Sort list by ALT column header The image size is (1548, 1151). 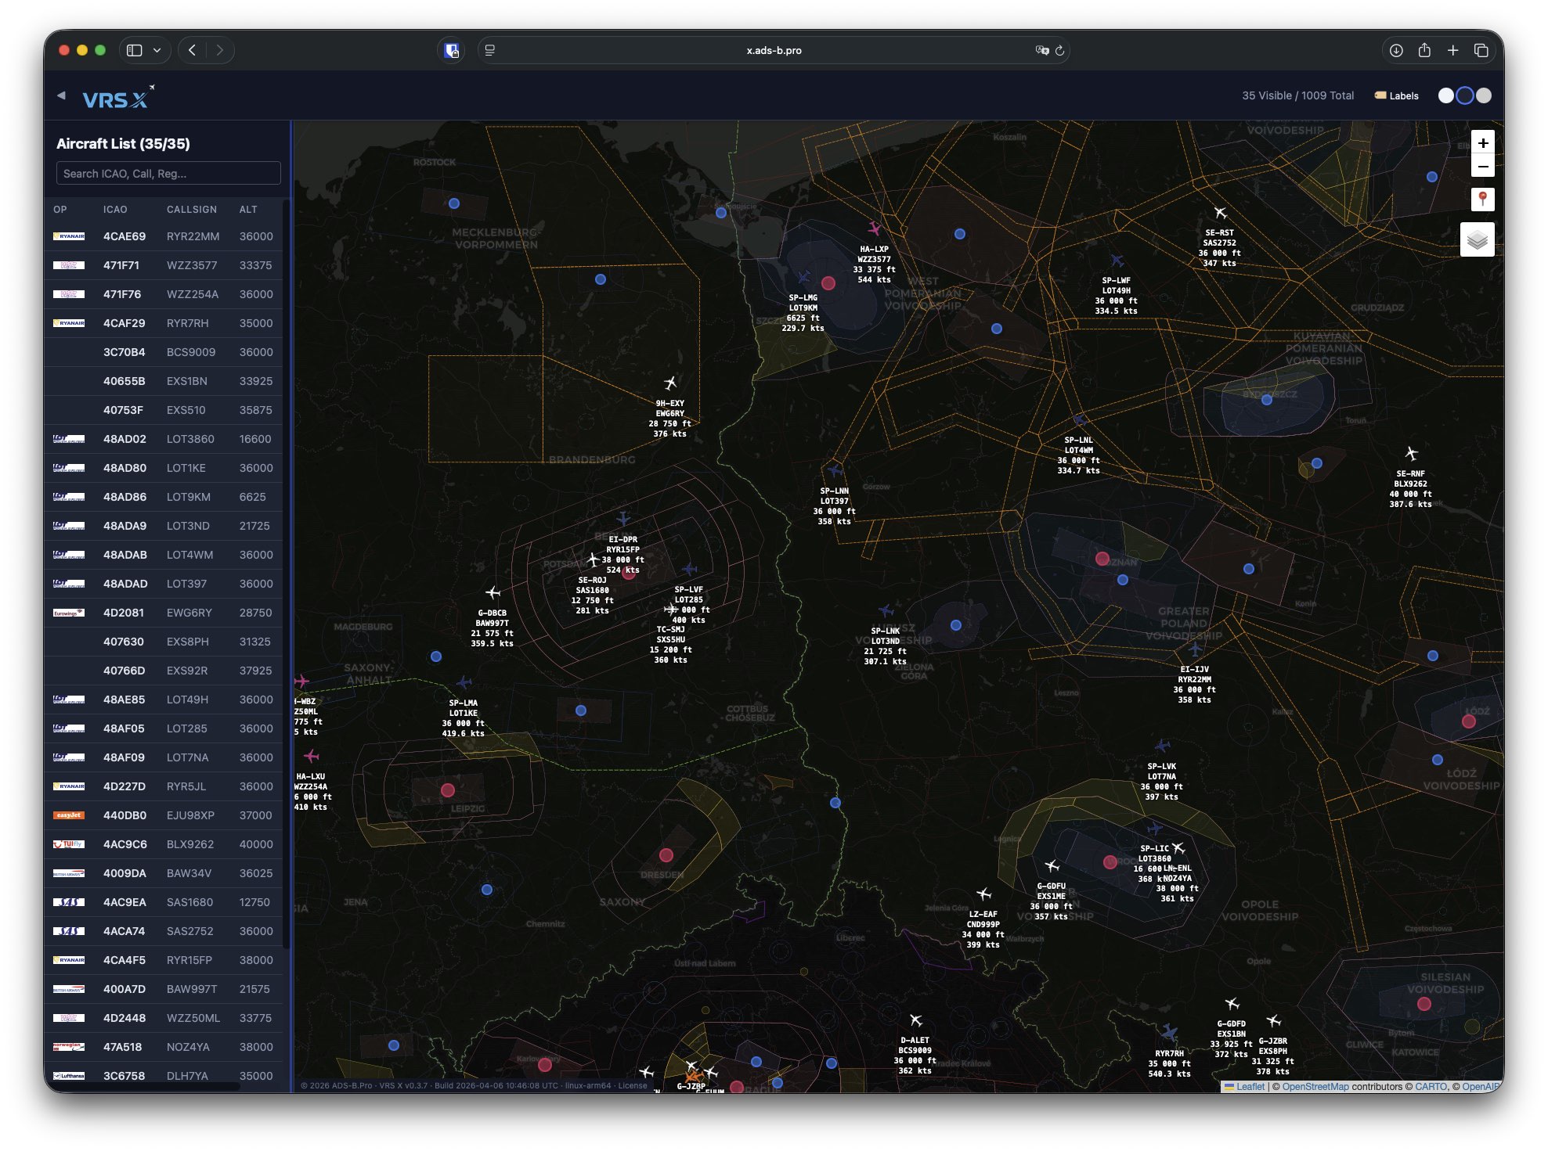tap(248, 210)
